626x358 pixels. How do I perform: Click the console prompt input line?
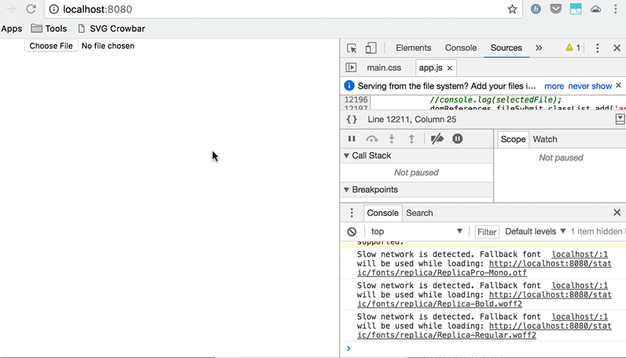click(483, 349)
